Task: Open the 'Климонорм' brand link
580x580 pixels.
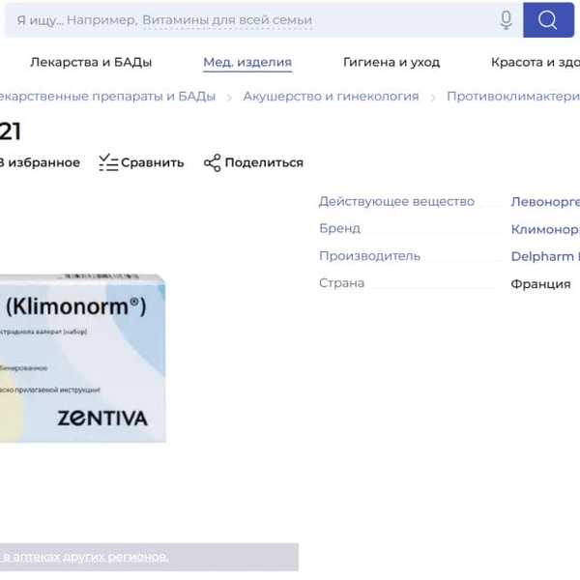Action: (545, 229)
